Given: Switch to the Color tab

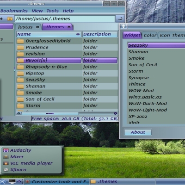Looking at the screenshot, I should click(x=150, y=35).
